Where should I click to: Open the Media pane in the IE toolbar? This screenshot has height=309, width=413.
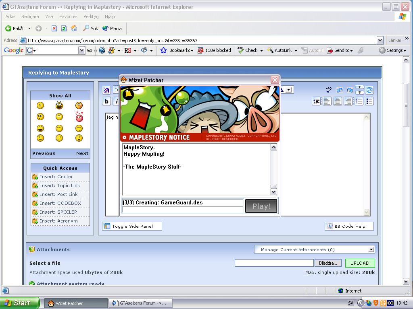(x=112, y=29)
